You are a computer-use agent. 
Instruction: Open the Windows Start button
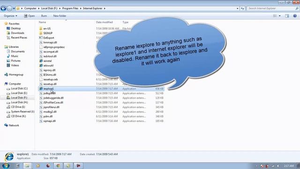click(6, 166)
